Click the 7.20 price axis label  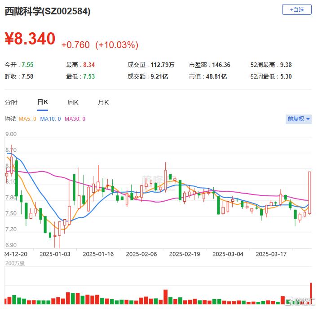pos(11,229)
